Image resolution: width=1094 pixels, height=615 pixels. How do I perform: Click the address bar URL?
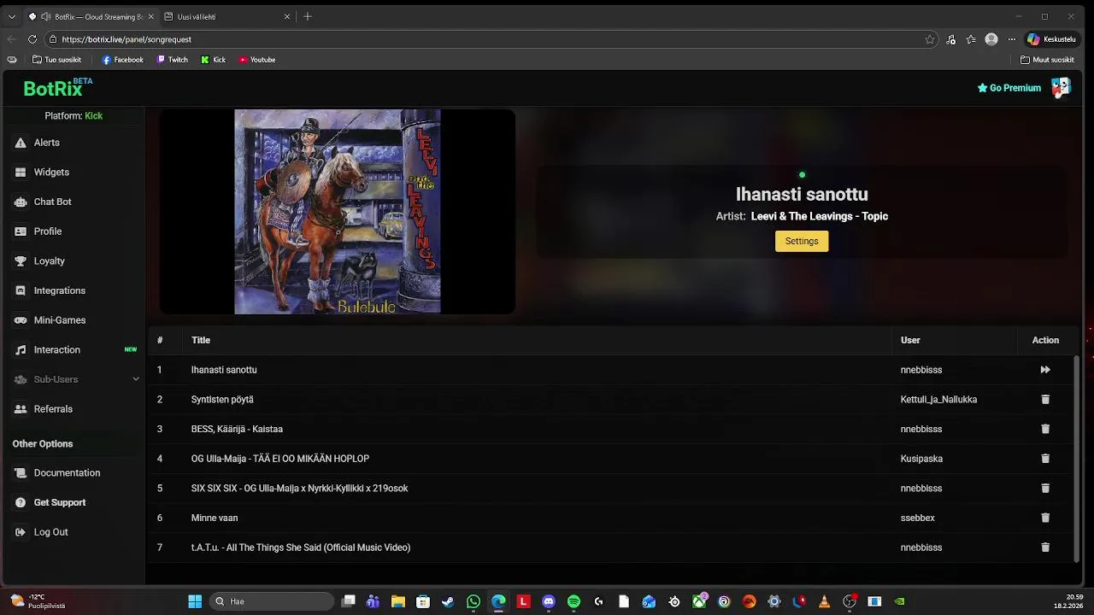[x=126, y=39]
